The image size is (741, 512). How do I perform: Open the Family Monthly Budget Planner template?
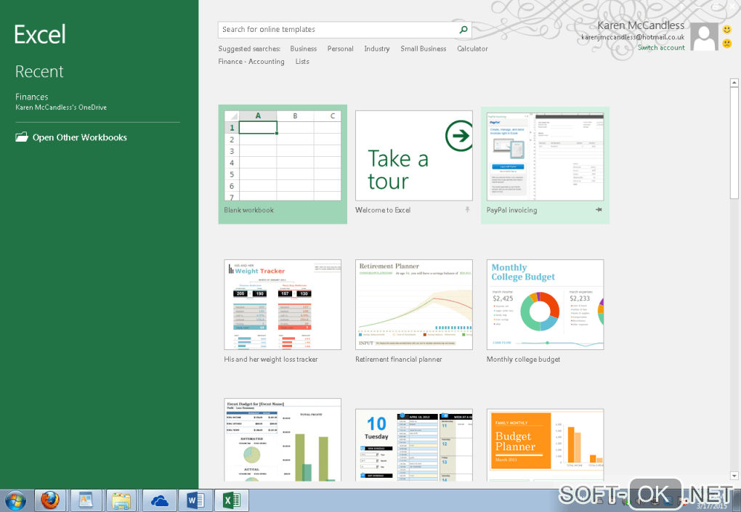click(545, 445)
